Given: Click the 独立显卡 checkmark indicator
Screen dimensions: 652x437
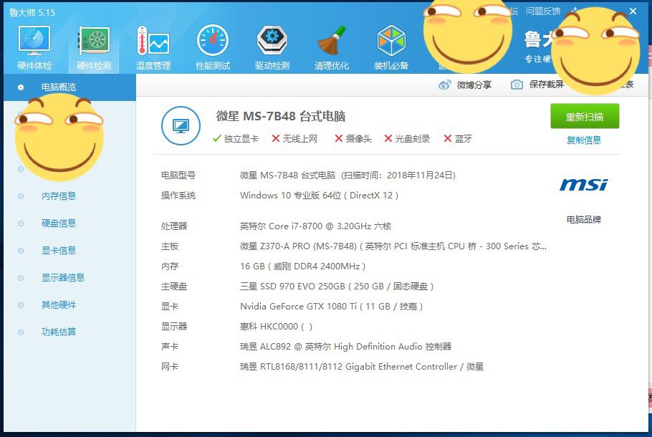Looking at the screenshot, I should [235, 138].
